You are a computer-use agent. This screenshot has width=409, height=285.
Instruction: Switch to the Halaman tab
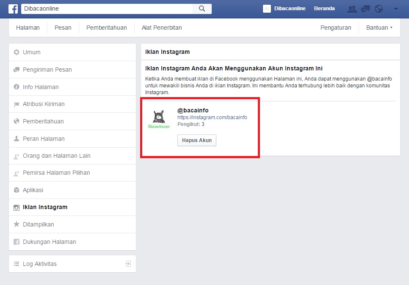[28, 28]
